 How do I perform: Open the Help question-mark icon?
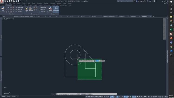[154, 1]
